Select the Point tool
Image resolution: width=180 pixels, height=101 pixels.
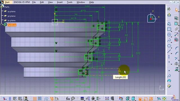tap(169, 62)
